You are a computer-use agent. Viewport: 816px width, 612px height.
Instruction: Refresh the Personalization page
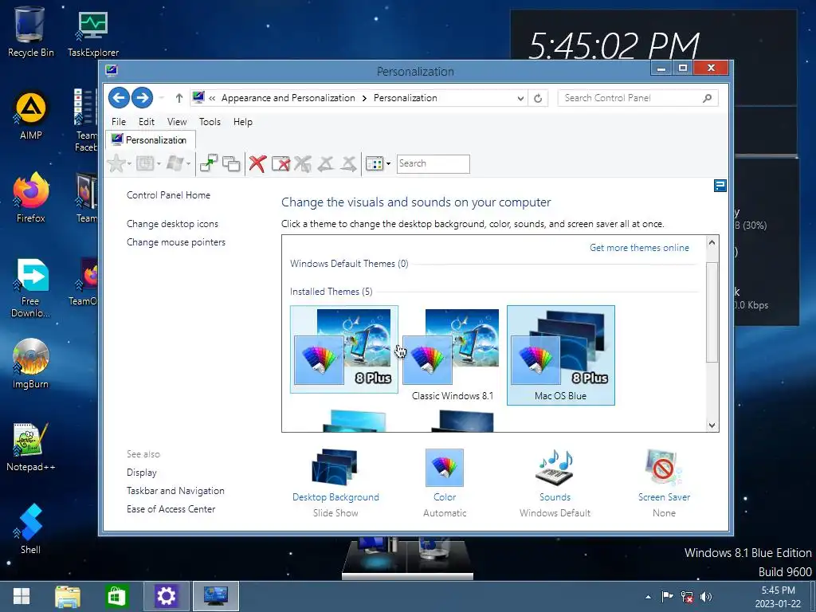click(x=538, y=98)
